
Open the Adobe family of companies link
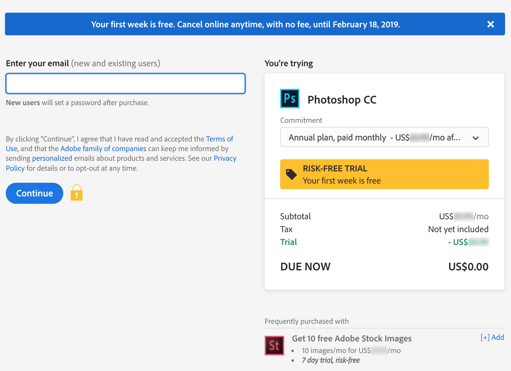pos(103,149)
